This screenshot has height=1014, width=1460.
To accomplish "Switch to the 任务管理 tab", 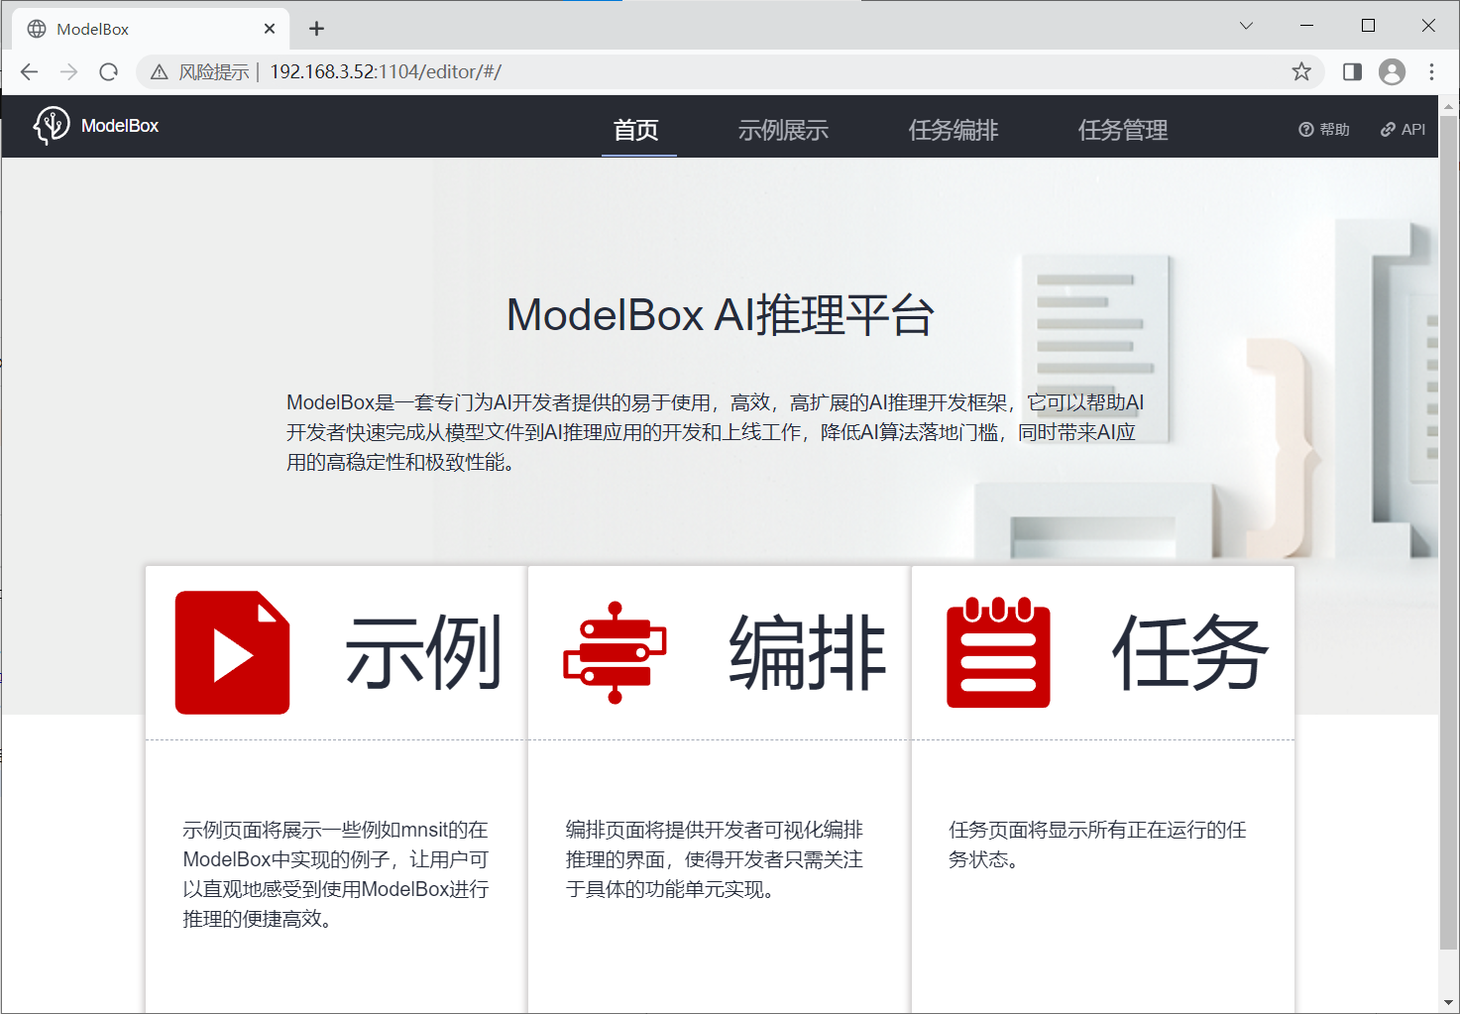I will (1123, 131).
